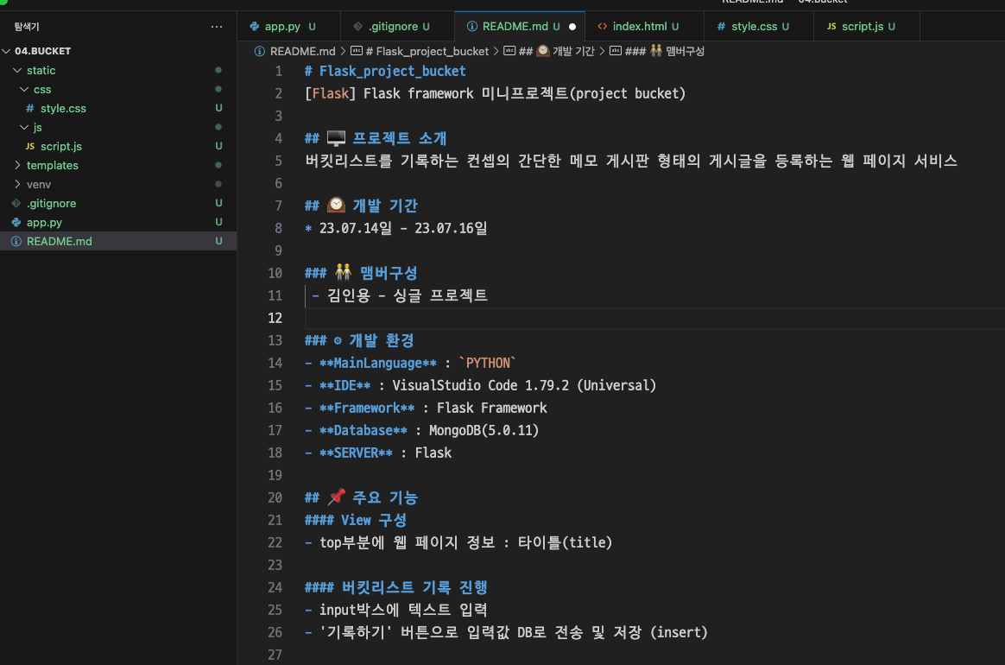Click the JS icon on script.js tab

click(831, 26)
